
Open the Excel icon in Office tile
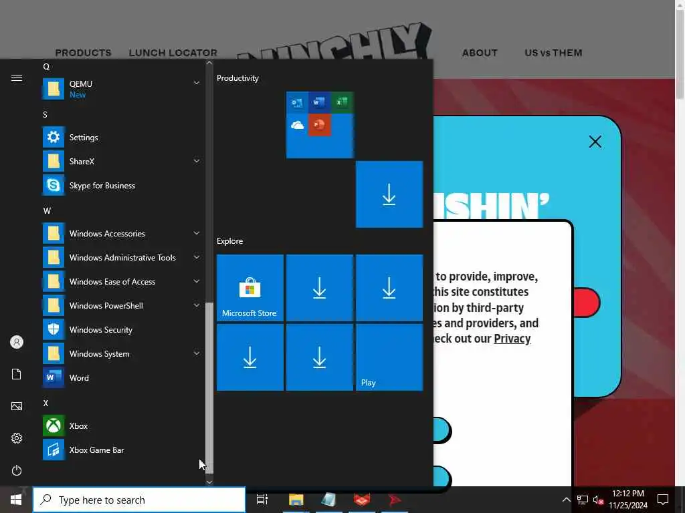(x=342, y=102)
